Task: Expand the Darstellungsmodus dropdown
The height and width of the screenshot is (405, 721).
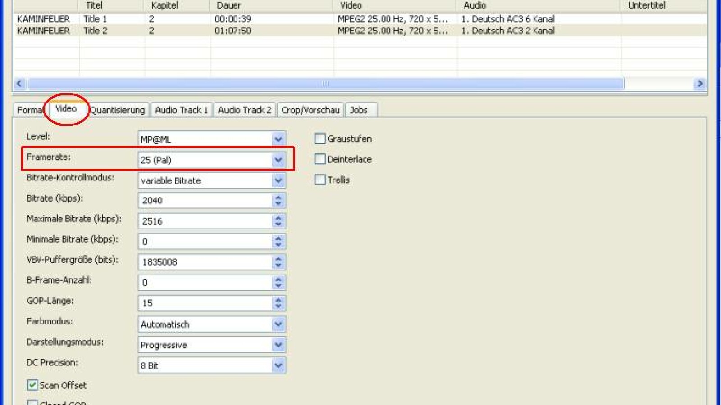Action: [278, 345]
